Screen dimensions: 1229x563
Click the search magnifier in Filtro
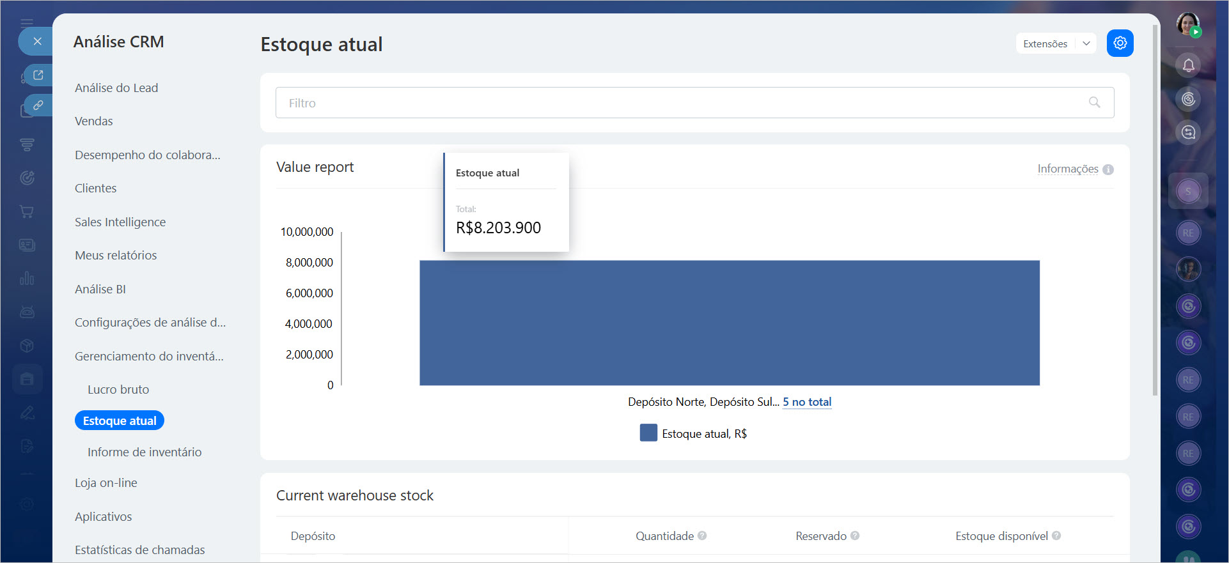click(x=1094, y=103)
